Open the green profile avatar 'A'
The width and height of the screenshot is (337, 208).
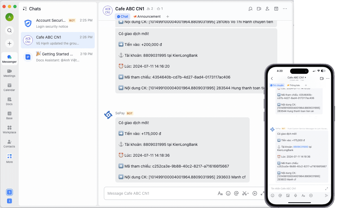9,17
